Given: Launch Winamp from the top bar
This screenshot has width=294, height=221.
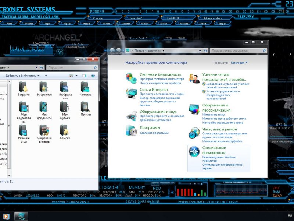Looking at the screenshot, I should [x=29, y=24].
